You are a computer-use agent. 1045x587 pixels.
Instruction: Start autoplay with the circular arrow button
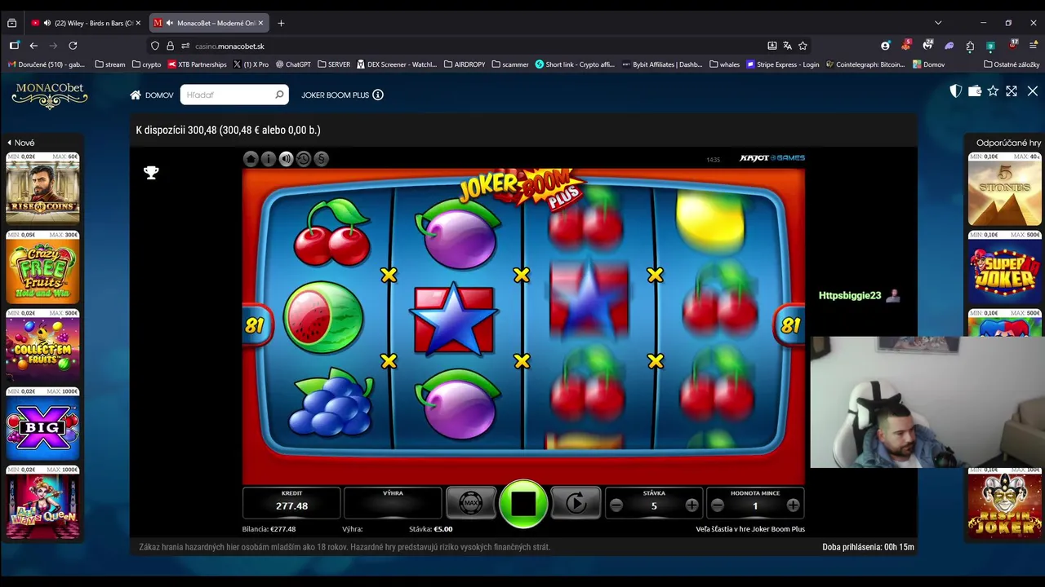click(576, 503)
